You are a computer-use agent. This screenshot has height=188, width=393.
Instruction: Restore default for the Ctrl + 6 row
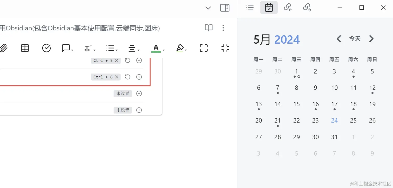(x=127, y=77)
